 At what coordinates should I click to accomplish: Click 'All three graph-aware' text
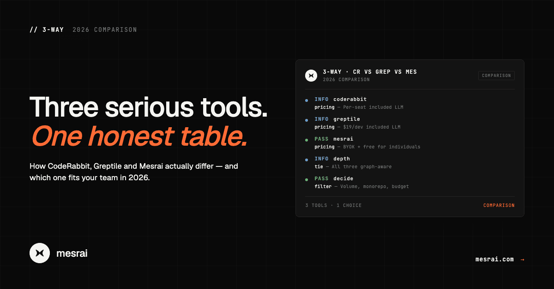tap(361, 167)
